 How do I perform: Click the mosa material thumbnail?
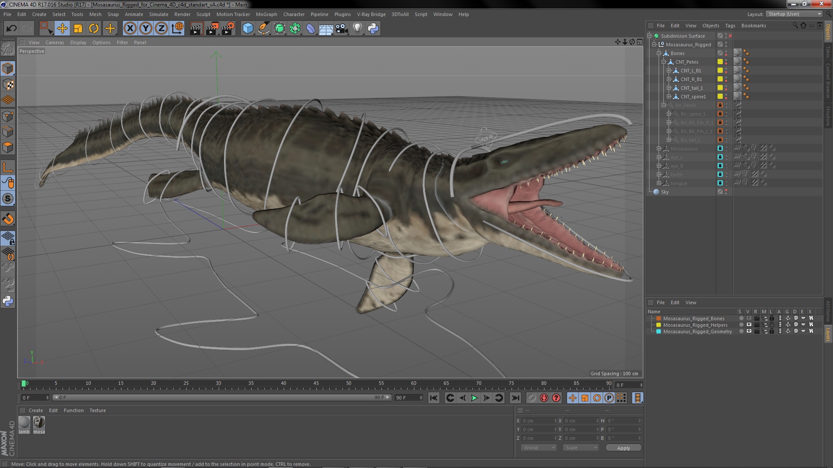38,422
